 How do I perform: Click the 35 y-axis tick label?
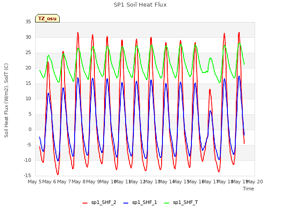click(x=28, y=22)
